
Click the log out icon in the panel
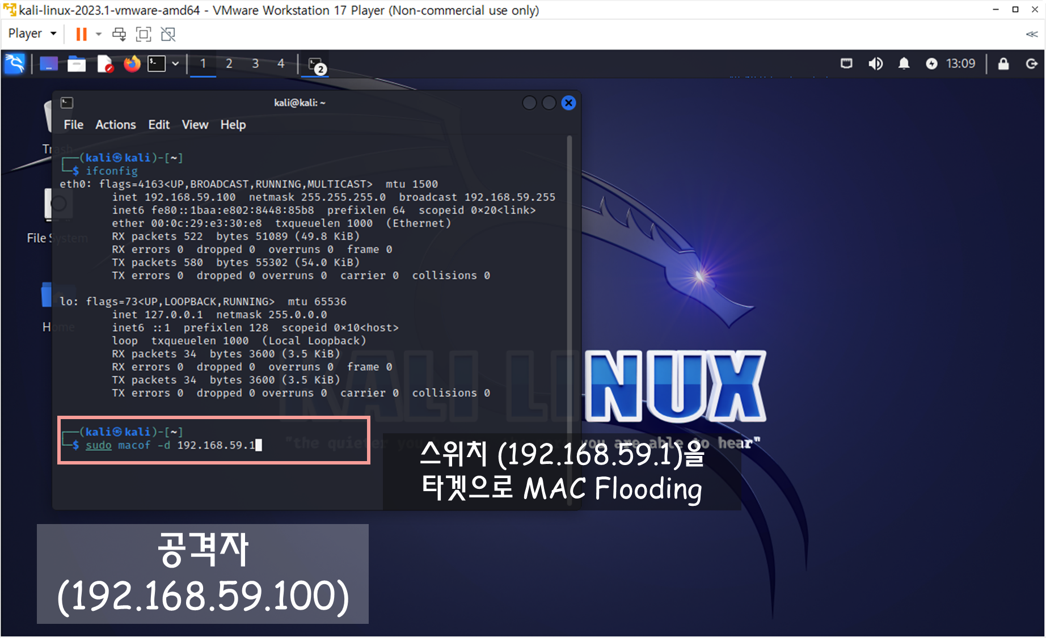pos(1031,64)
